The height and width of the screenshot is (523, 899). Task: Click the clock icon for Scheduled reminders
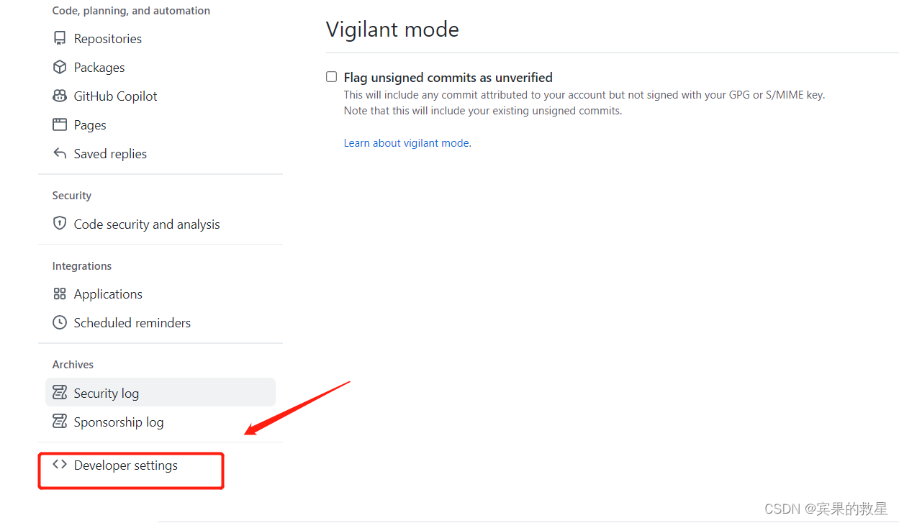pyautogui.click(x=59, y=322)
